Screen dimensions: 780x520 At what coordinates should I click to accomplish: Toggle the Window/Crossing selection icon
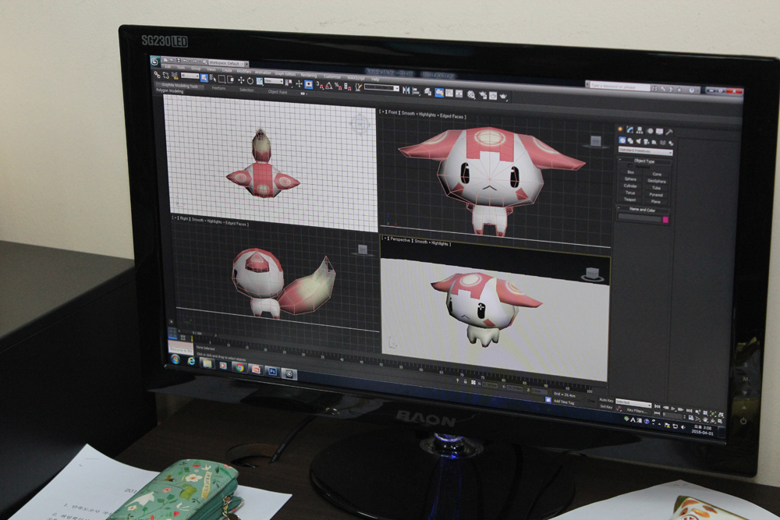click(x=230, y=80)
